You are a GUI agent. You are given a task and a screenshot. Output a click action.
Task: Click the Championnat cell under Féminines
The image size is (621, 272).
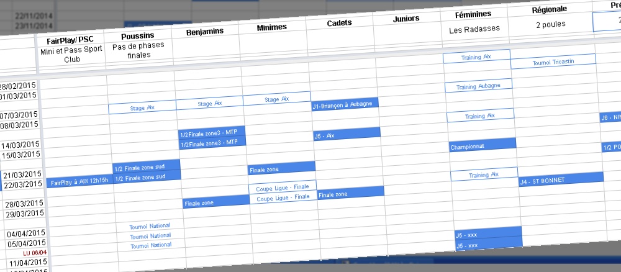pos(483,146)
